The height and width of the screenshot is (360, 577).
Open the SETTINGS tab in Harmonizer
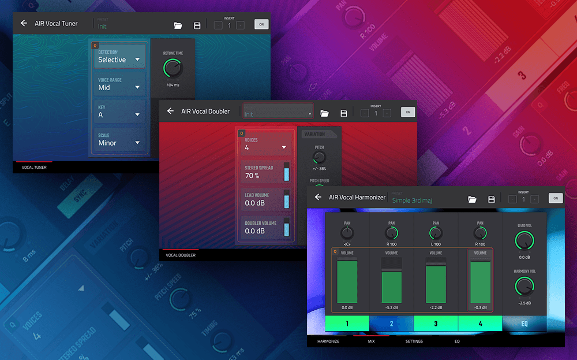pyautogui.click(x=414, y=342)
